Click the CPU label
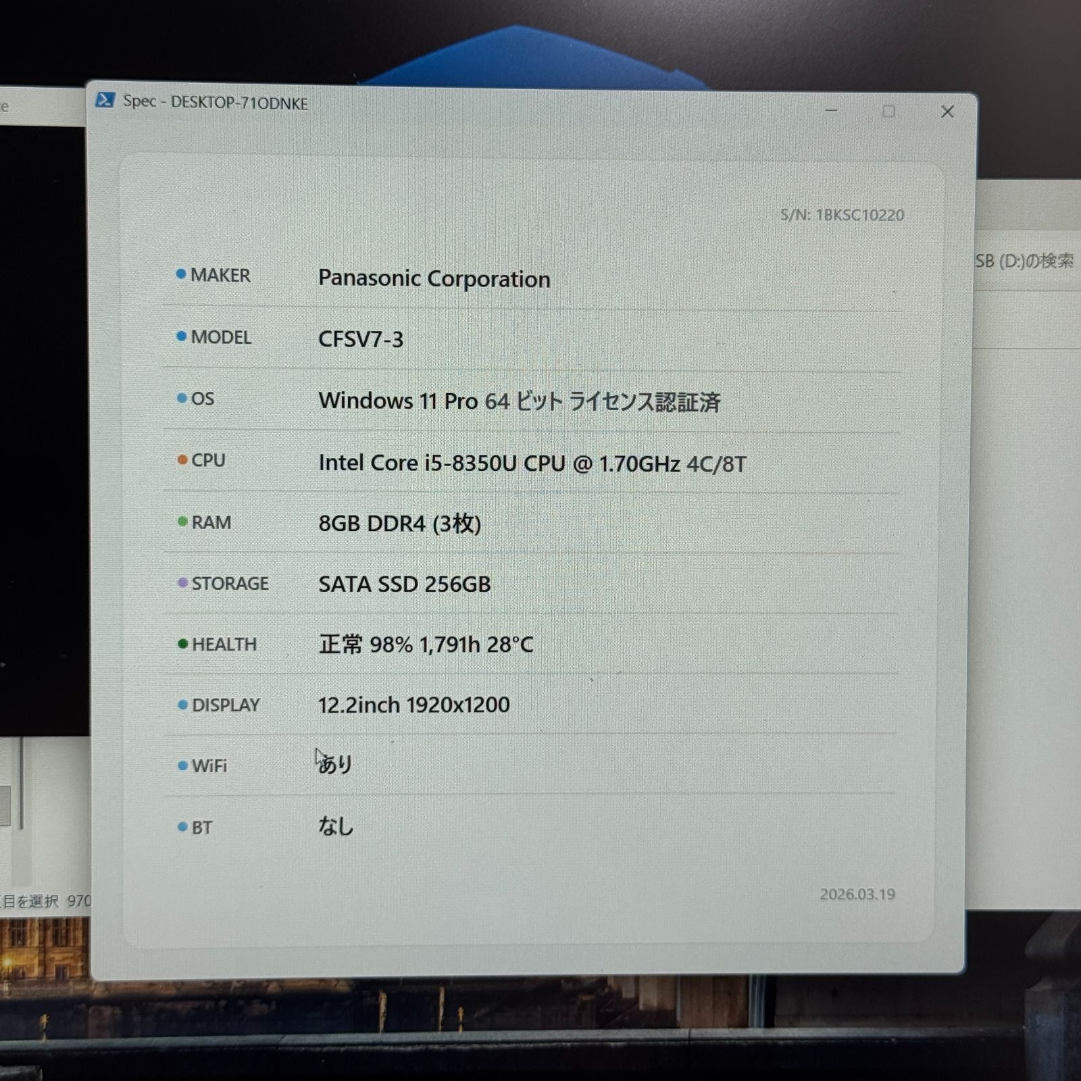This screenshot has height=1081, width=1081. [208, 460]
